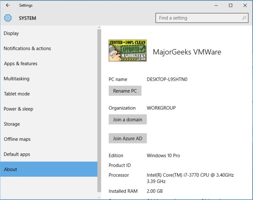This screenshot has width=253, height=200.
Task: Click the Rename PC button
Action: pyautogui.click(x=125, y=91)
